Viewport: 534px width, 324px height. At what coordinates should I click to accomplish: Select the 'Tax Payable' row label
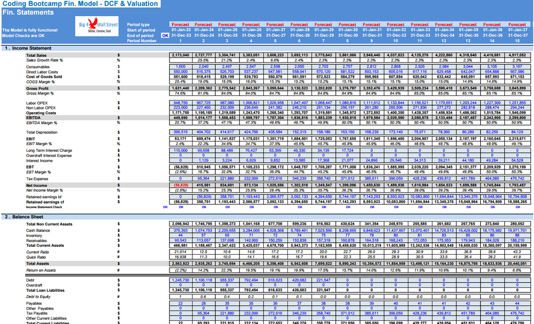coord(37,313)
